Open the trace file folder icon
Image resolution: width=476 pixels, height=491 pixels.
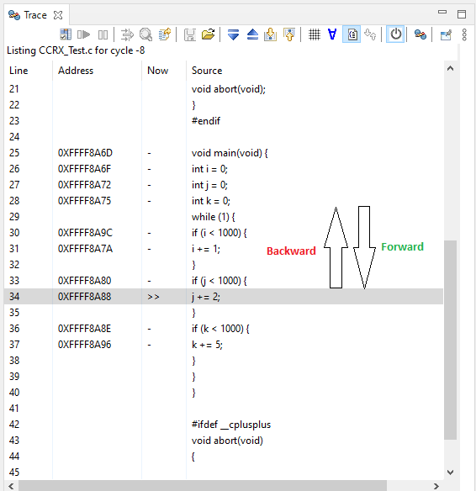209,34
